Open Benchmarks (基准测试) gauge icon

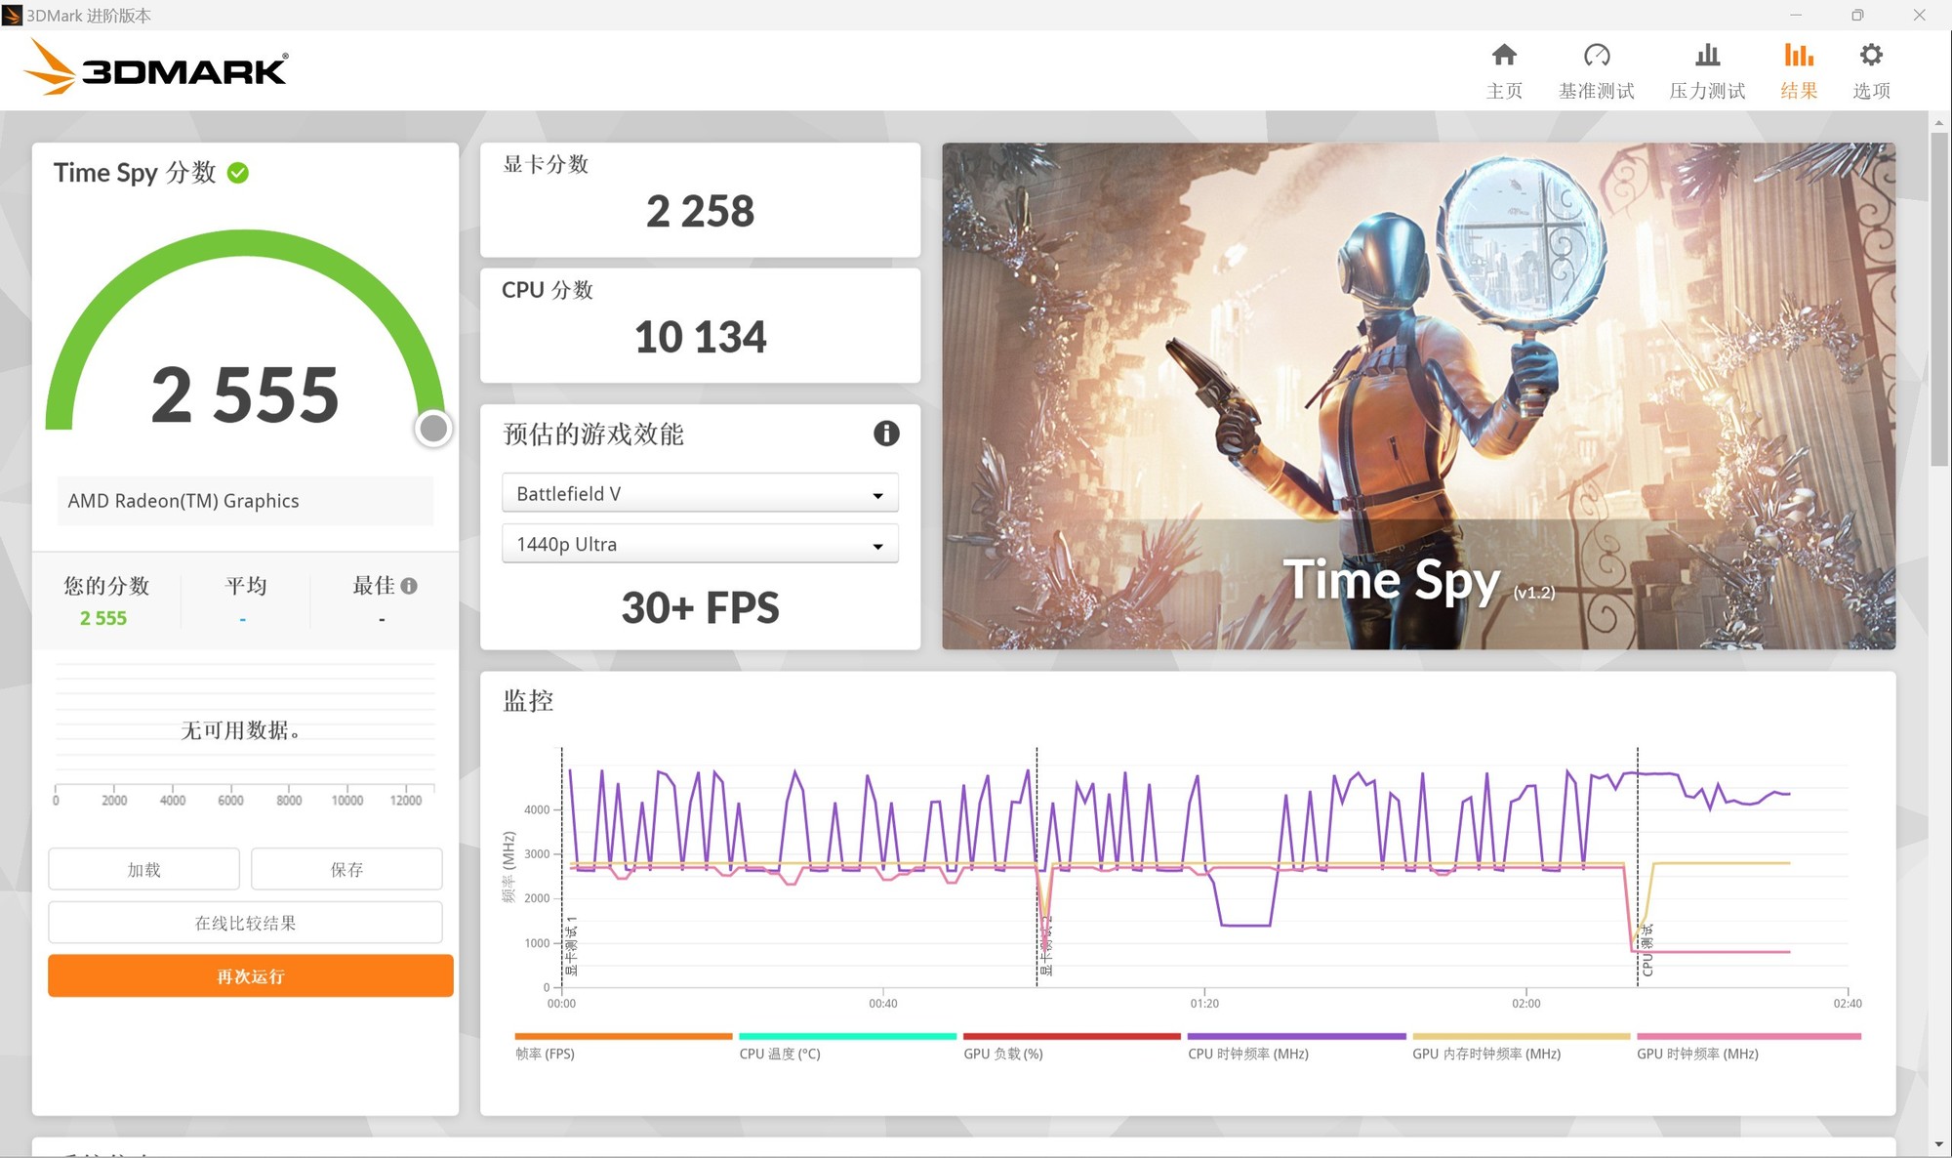click(x=1596, y=56)
